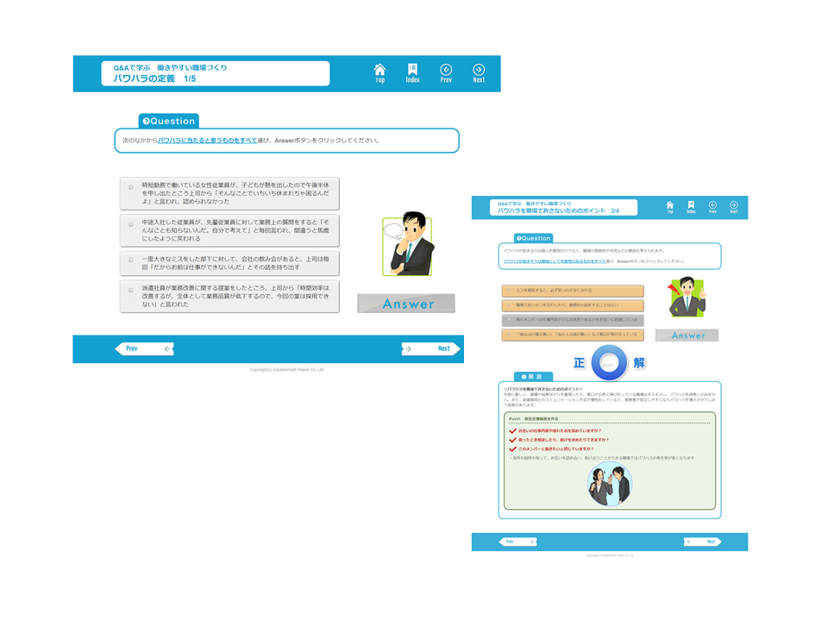Click the Point1 相互支援関係を作る heading

[x=533, y=419]
